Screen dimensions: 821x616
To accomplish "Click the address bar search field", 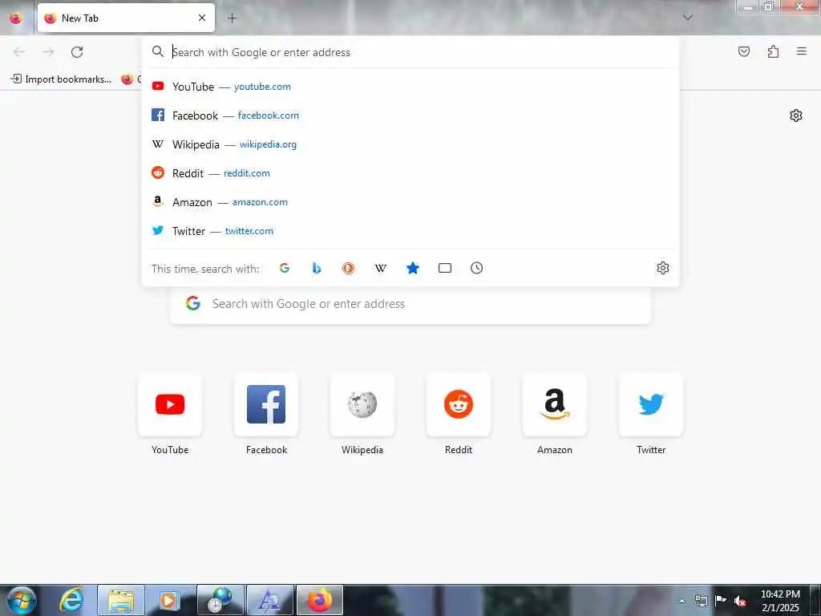I will (x=410, y=52).
